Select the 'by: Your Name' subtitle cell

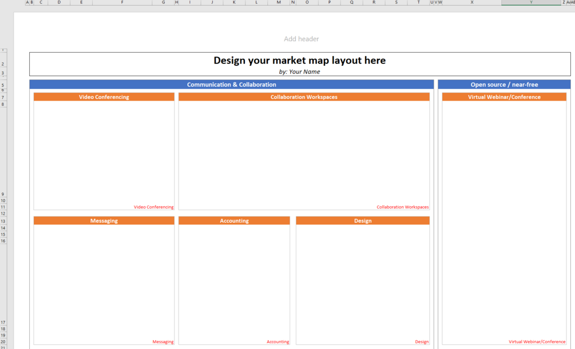300,72
